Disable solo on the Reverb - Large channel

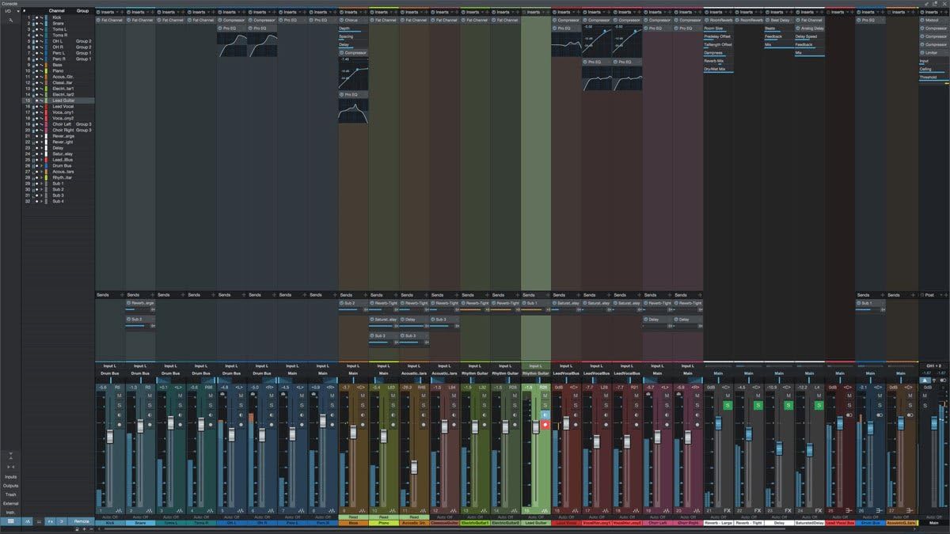(x=728, y=405)
